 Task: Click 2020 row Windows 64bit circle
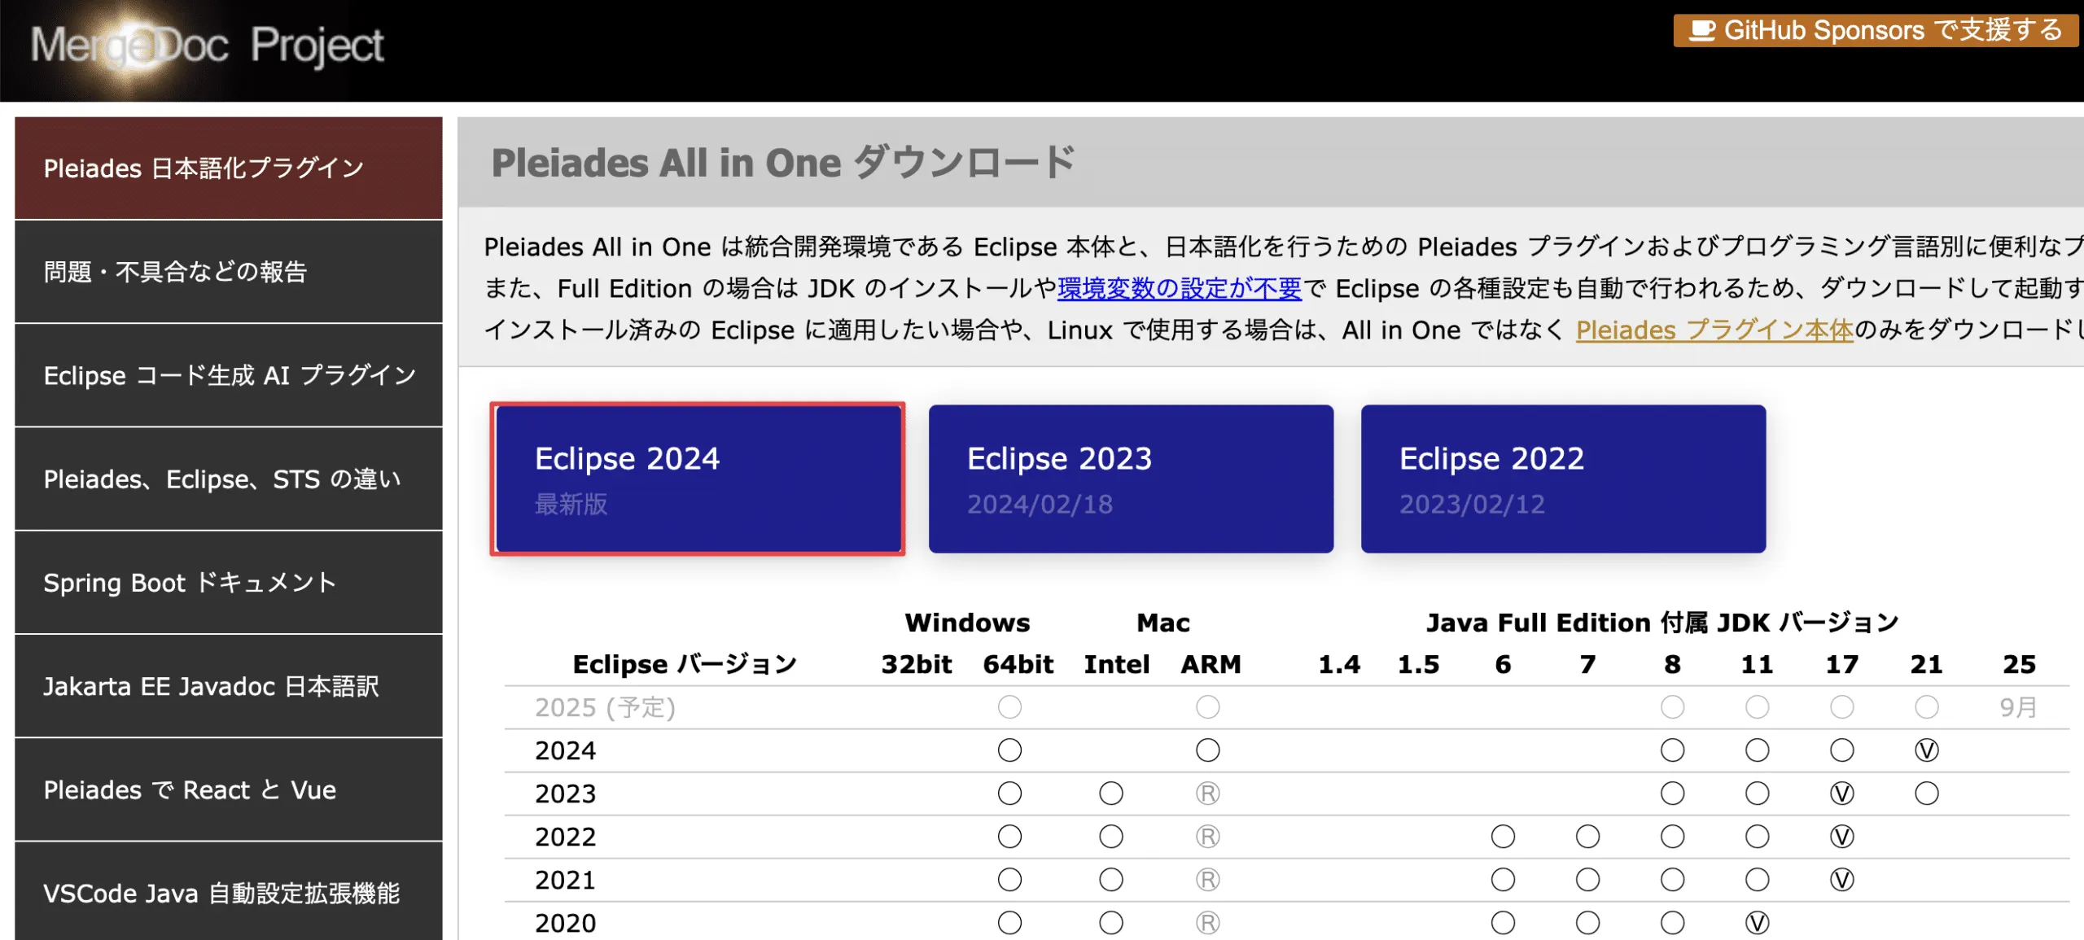click(x=1009, y=923)
